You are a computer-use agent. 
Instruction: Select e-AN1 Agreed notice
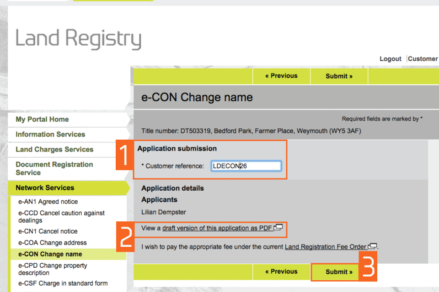click(48, 202)
